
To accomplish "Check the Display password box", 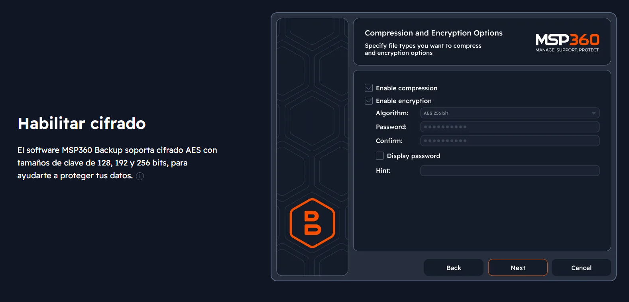I will coord(380,156).
